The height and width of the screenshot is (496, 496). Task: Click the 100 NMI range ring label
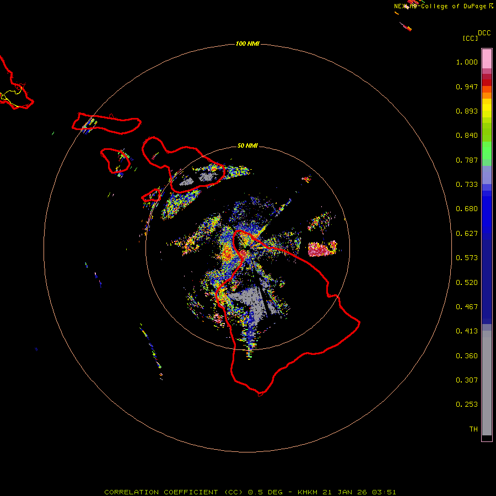point(247,44)
